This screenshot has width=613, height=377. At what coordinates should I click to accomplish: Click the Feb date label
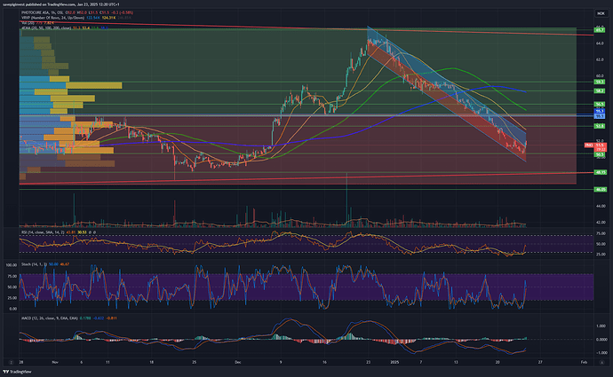click(584, 362)
